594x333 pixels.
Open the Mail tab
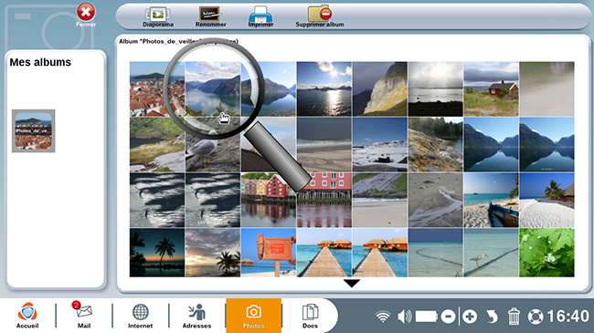click(84, 316)
